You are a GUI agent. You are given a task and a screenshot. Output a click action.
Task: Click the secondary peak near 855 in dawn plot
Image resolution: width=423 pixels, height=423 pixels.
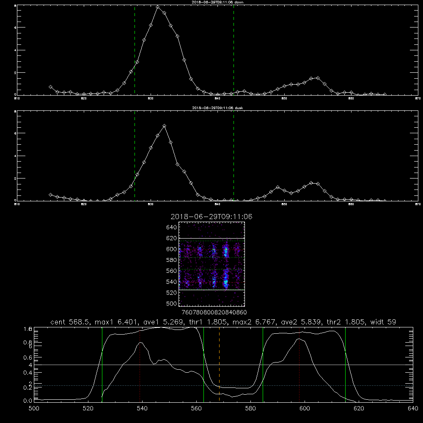tap(318, 78)
